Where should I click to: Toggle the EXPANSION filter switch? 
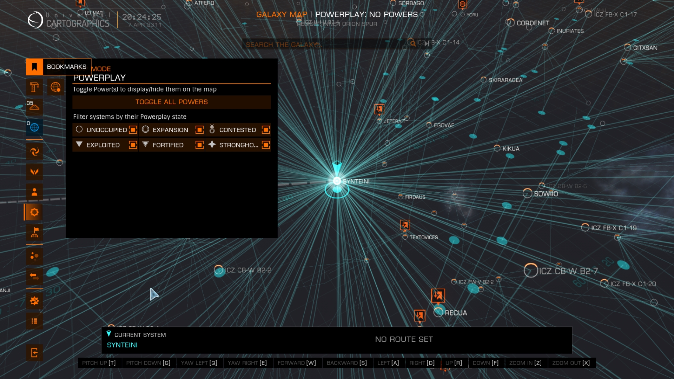(199, 130)
